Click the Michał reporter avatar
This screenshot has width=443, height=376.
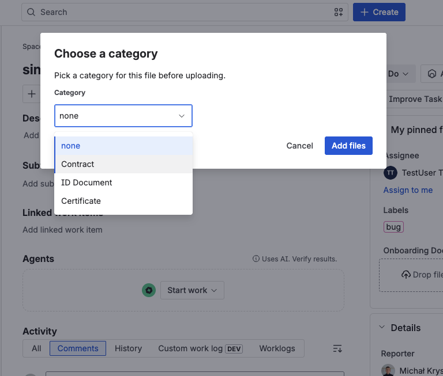click(x=388, y=370)
